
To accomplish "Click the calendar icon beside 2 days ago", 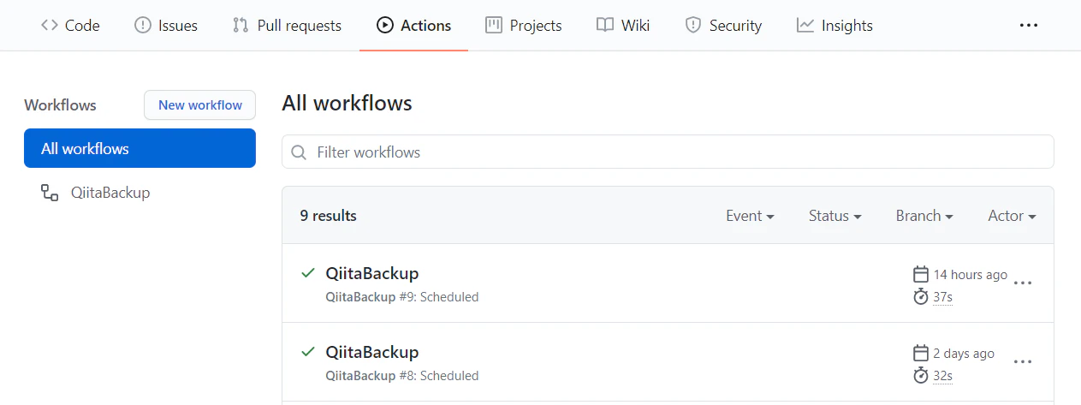I will tap(921, 354).
